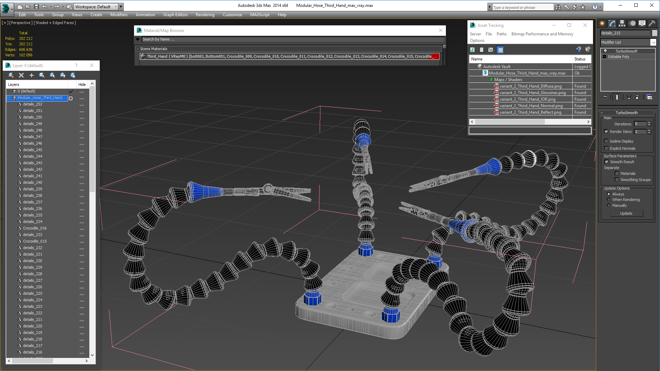Image resolution: width=660 pixels, height=371 pixels.
Task: Click Create New Layer icon in Layer dialog
Action: 11,75
